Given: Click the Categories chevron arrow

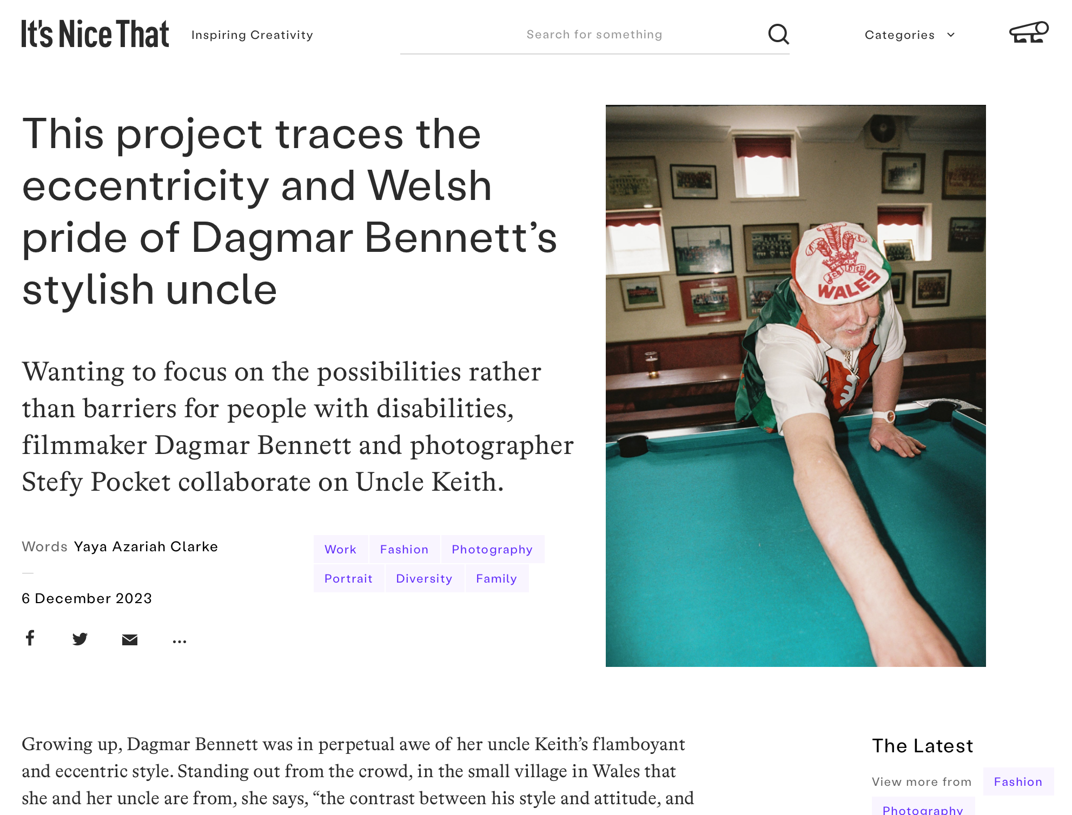Looking at the screenshot, I should (x=951, y=35).
